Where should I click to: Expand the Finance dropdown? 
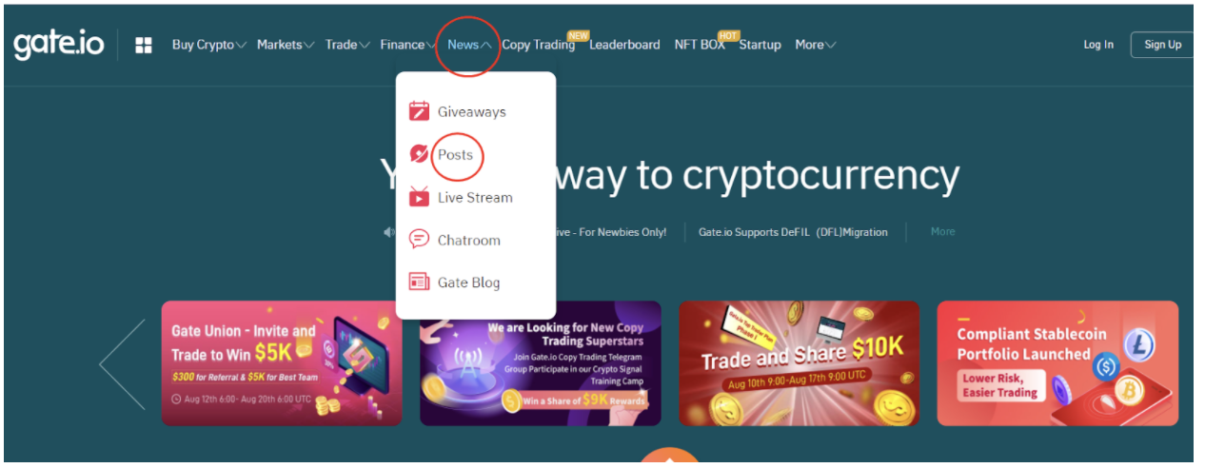pyautogui.click(x=408, y=45)
